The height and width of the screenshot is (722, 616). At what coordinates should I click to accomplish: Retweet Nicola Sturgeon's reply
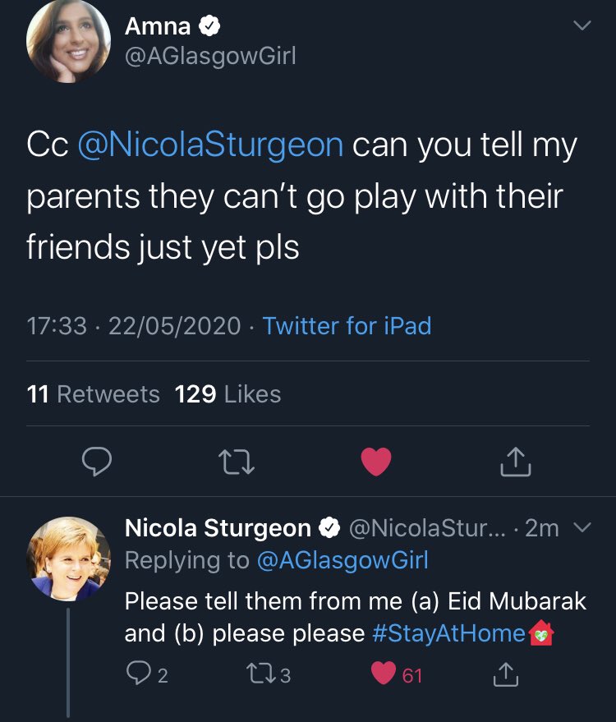(263, 675)
